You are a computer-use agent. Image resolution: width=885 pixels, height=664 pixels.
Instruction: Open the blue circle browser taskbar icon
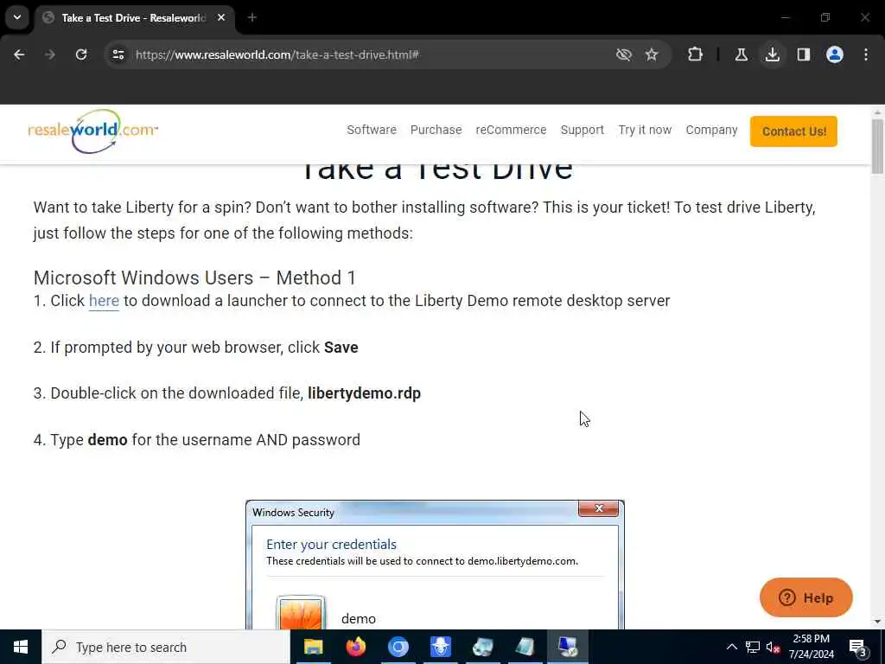[398, 647]
